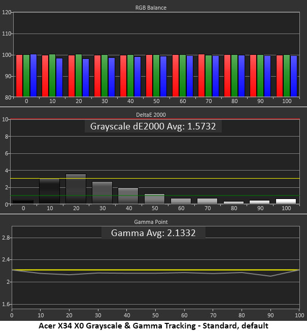The image size is (307, 331).
Task: Click the blue bar at 100 in RGB Balance
Action: click(294, 76)
